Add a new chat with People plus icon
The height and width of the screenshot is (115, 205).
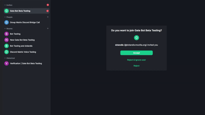point(48,17)
